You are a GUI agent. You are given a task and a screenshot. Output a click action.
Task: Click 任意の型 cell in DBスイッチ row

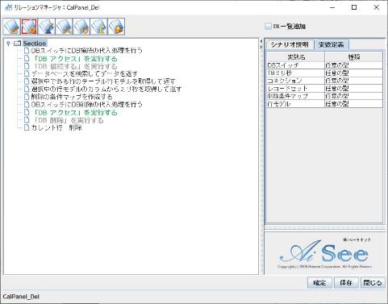[x=354, y=65]
